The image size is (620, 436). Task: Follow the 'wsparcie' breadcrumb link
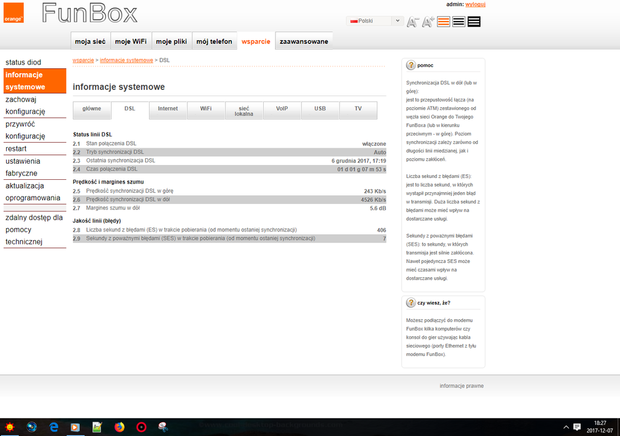[x=83, y=60]
